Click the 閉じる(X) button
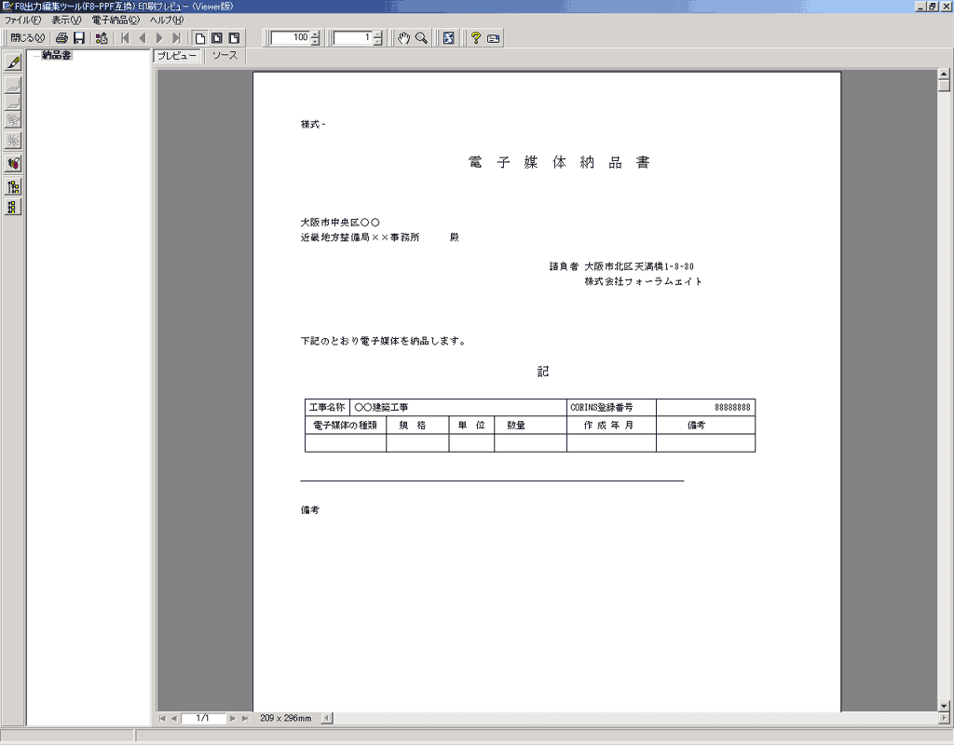954x745 pixels. tap(27, 37)
